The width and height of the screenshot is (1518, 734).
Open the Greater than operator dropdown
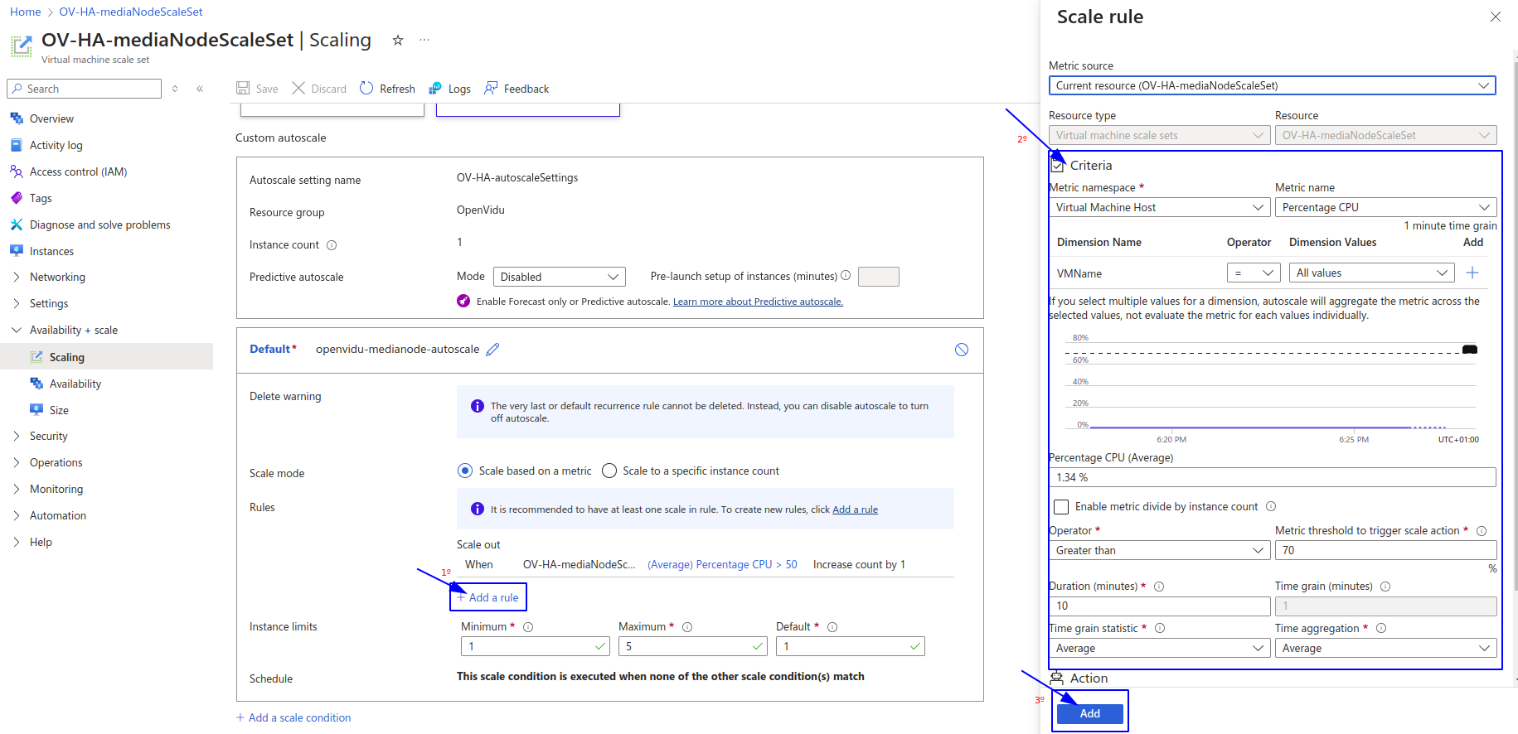point(1158,551)
